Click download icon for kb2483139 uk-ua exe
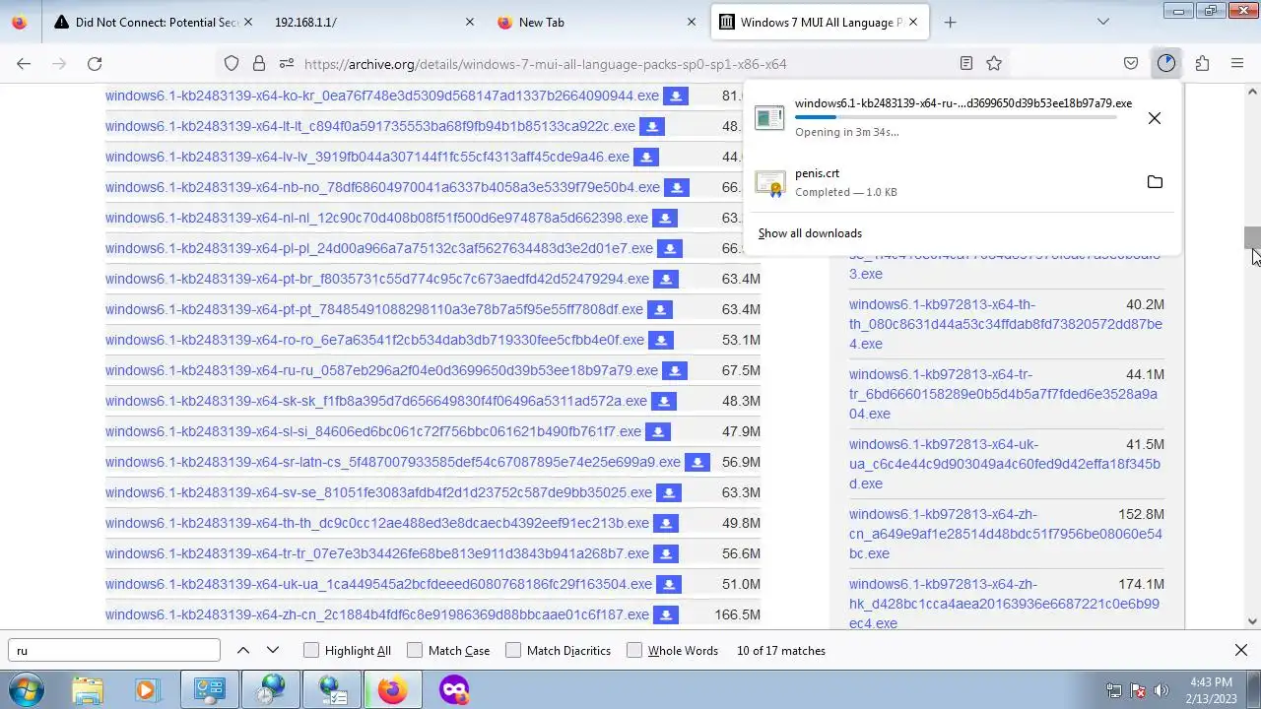This screenshot has height=709, width=1261. pyautogui.click(x=668, y=585)
